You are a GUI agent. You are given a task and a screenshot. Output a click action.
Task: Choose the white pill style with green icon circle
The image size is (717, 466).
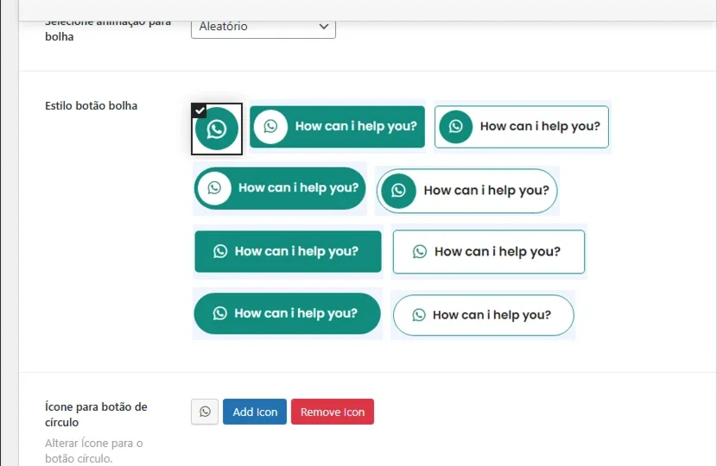(466, 191)
